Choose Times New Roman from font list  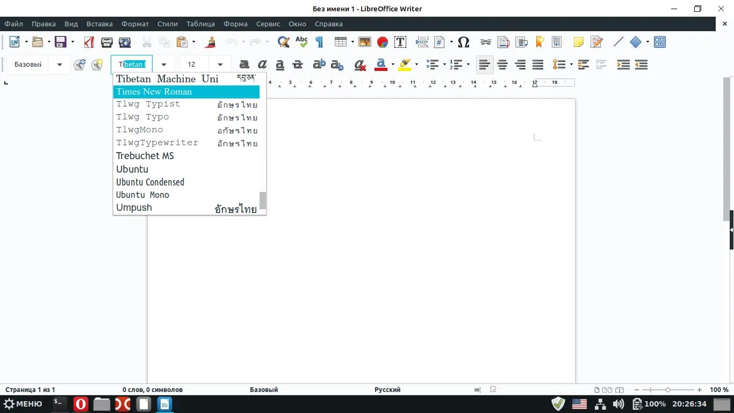tap(186, 91)
